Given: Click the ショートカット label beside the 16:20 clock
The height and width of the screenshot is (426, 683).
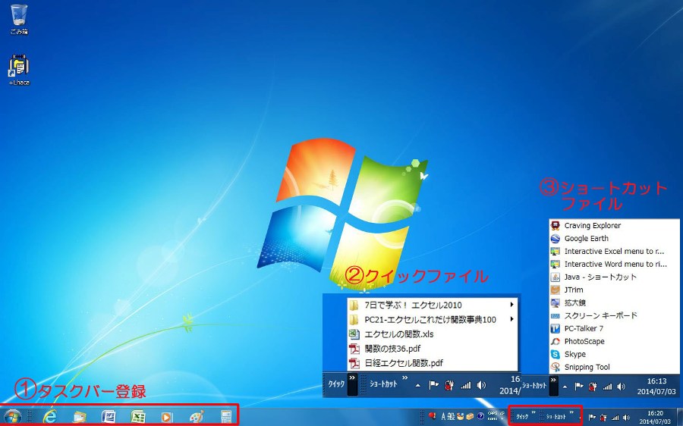Looking at the screenshot, I should pos(556,417).
